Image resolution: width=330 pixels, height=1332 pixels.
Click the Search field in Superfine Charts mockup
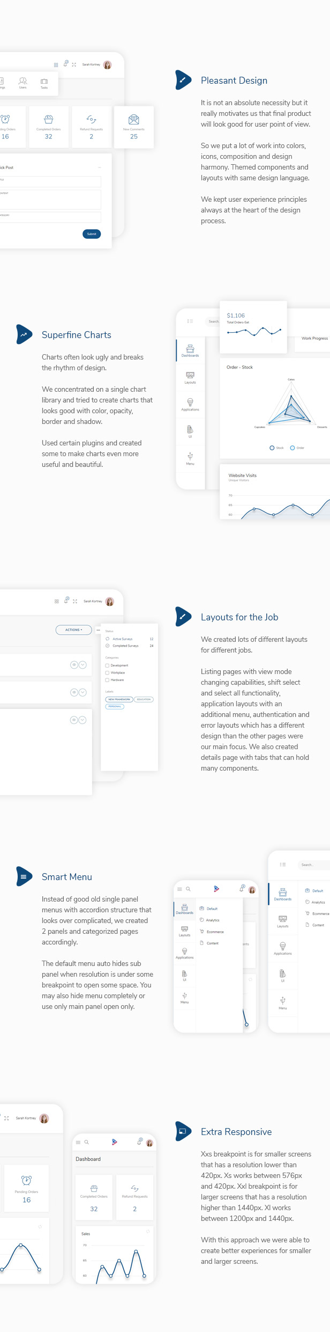[x=213, y=321]
